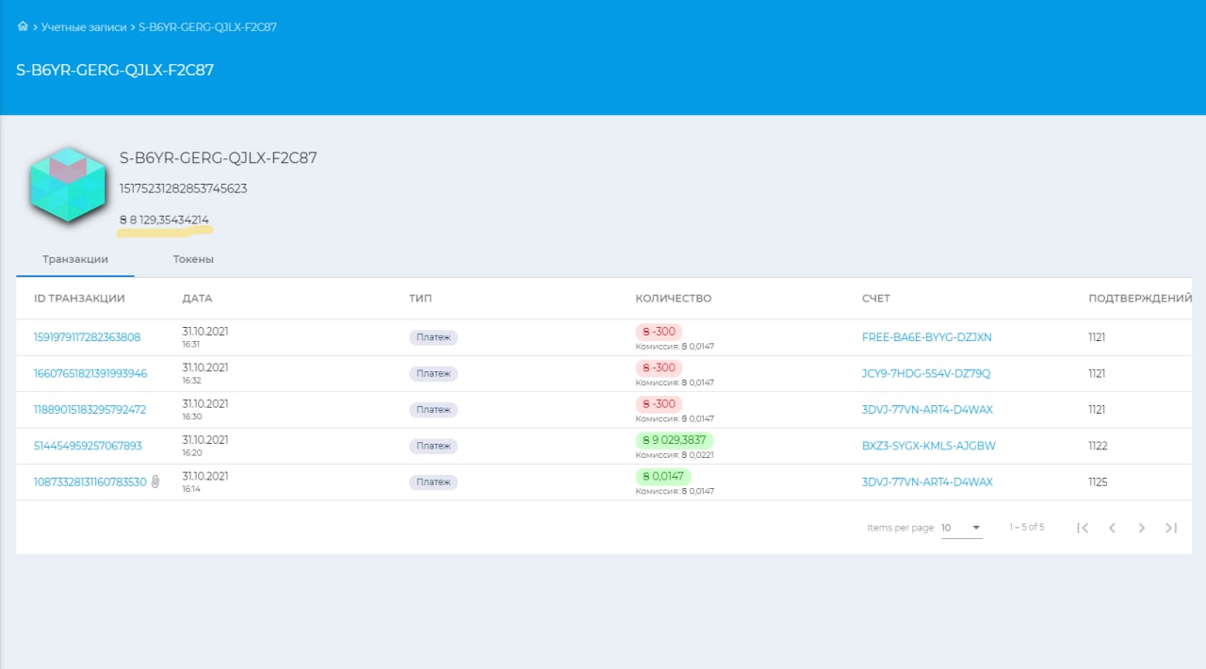Open Учетные записи breadcrumb link
Viewport: 1206px width, 669px height.
pyautogui.click(x=84, y=26)
